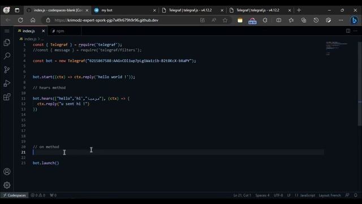This screenshot has width=362, height=204.
Task: Click the editor vertical scrollbar
Action: [x=360, y=84]
